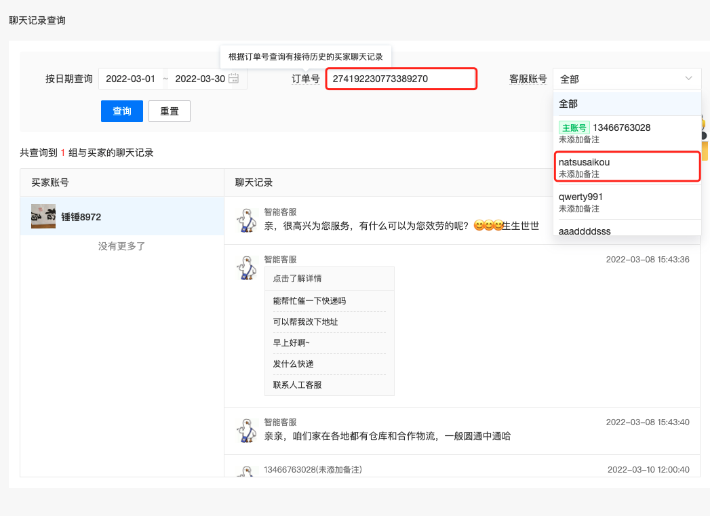Click the avatar next to 圆通中通 reply
This screenshot has height=516, width=710.
[245, 431]
